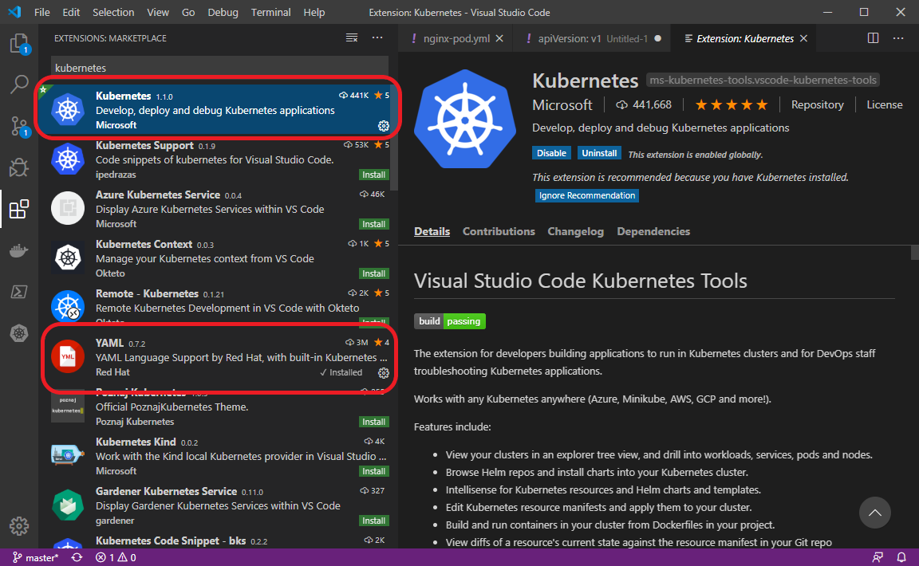Install the Gardener Kubernetes Service extension

tap(373, 521)
